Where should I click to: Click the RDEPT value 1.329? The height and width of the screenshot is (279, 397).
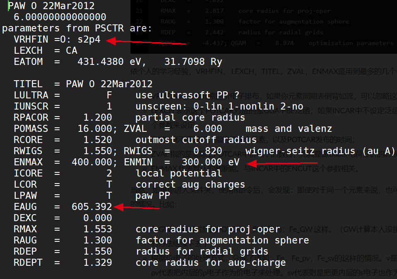point(98,262)
